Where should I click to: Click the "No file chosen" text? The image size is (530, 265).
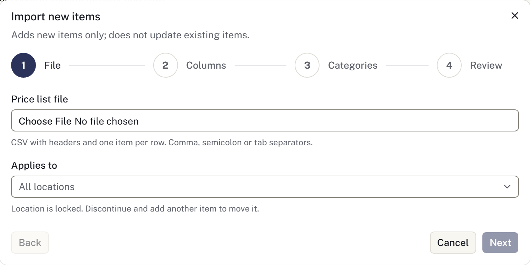107,121
